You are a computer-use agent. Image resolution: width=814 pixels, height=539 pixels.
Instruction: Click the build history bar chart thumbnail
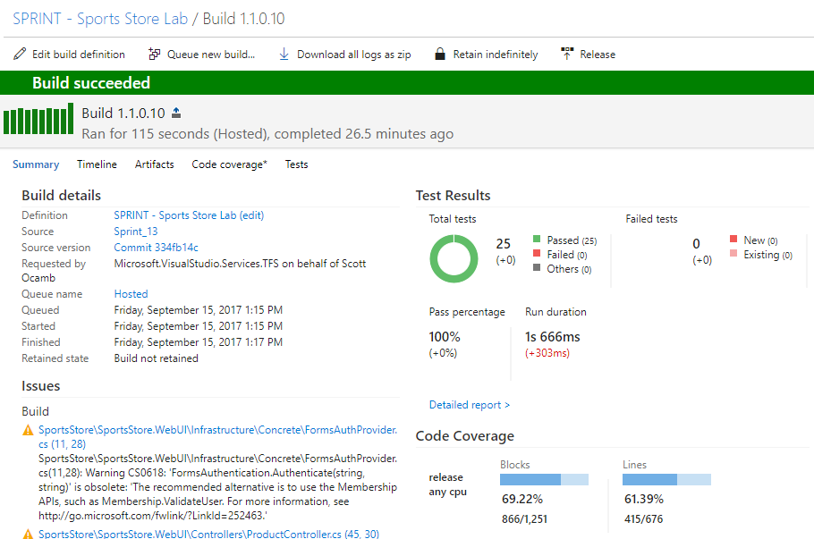pyautogui.click(x=38, y=119)
